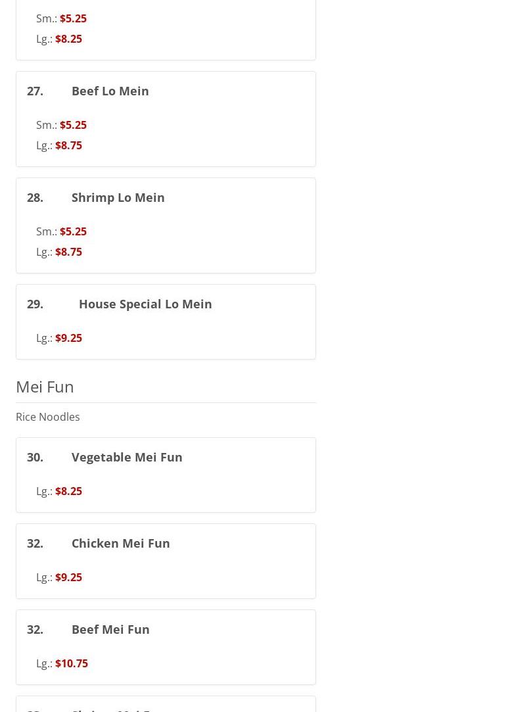
Task: Select the Chicken Mei Fun item
Action: pyautogui.click(x=120, y=543)
